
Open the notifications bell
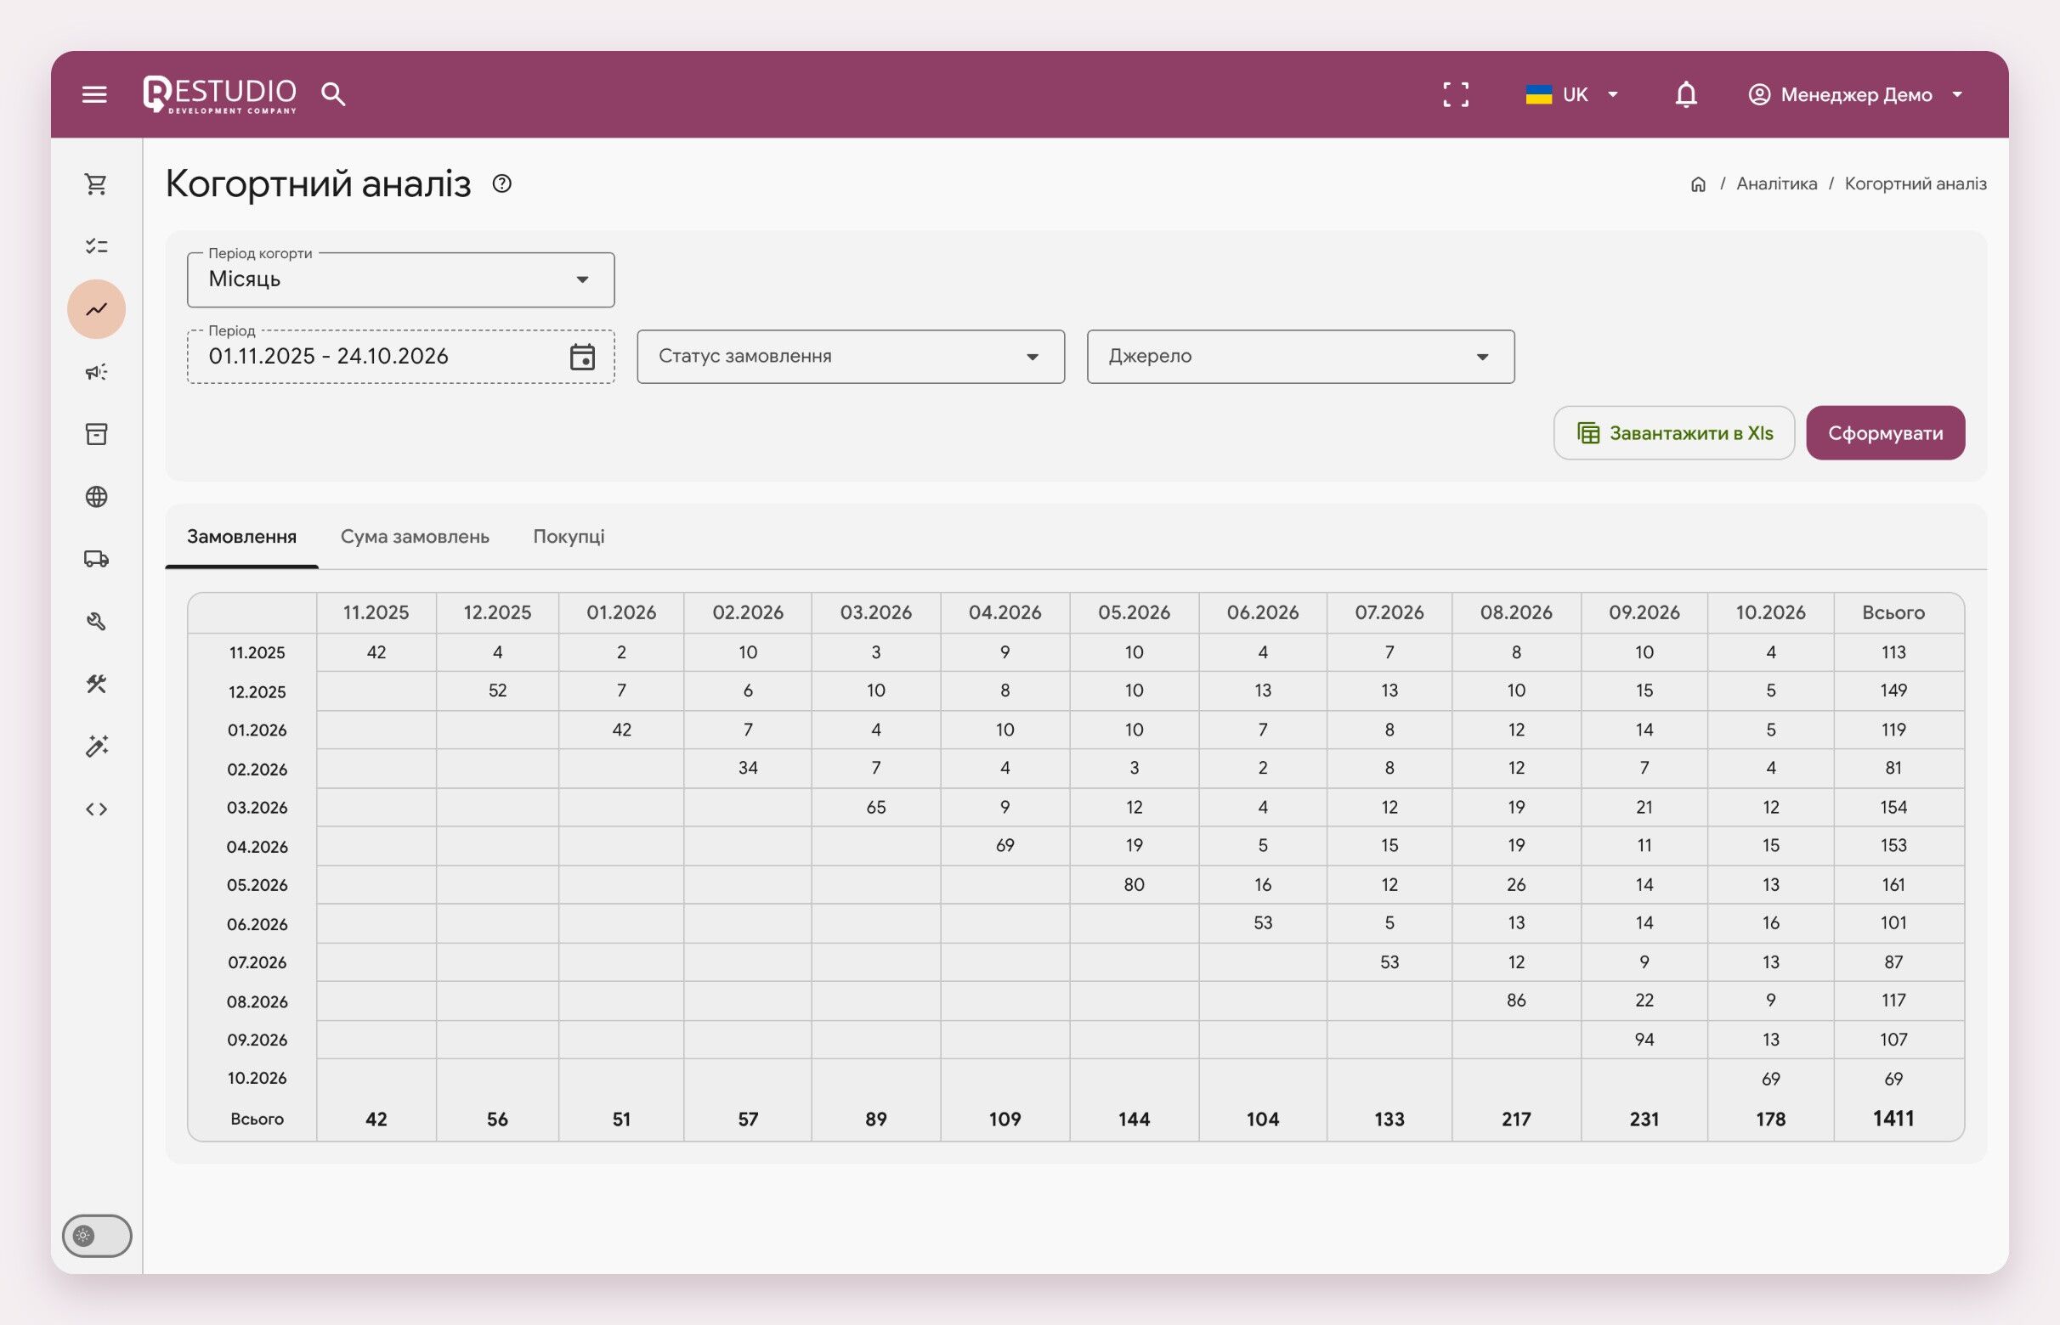coord(1685,94)
